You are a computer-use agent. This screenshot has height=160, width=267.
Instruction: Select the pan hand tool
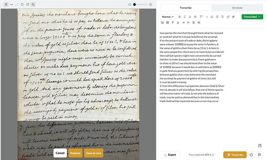click(x=6, y=4)
